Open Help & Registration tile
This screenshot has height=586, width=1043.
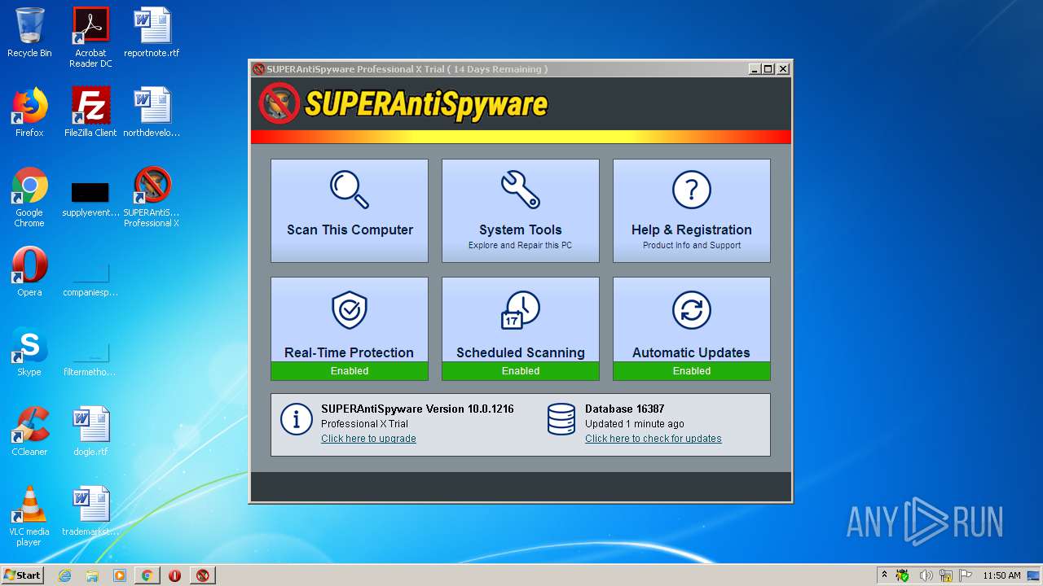692,211
